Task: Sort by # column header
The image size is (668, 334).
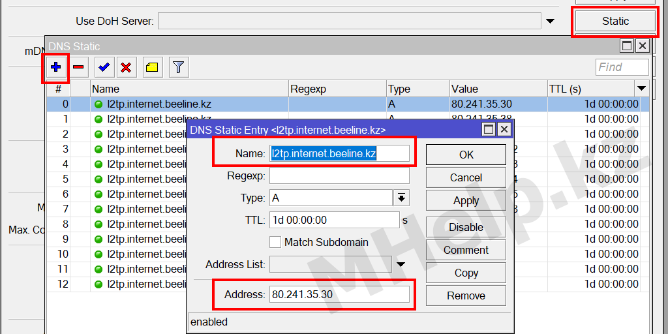Action: (x=58, y=89)
